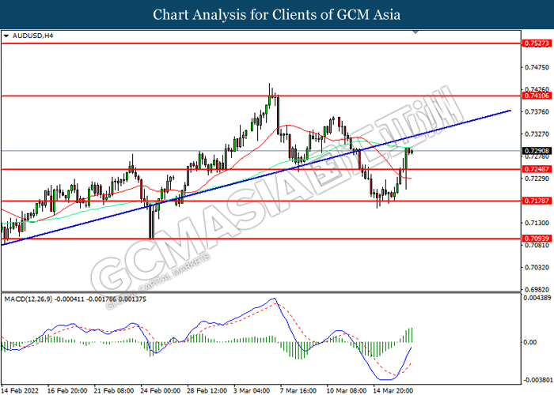Screen dimensions: 554x395
Task: Click the 0.69820 price scale value
Action: click(537, 290)
